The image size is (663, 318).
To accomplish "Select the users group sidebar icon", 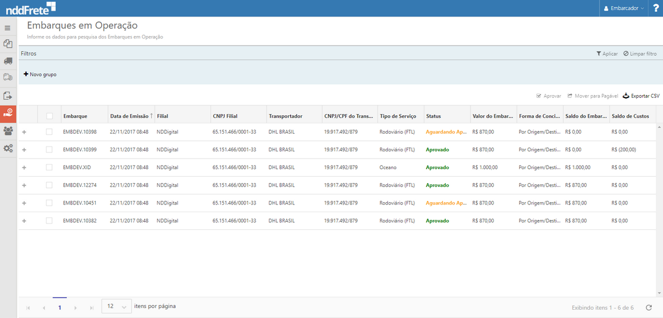I will point(8,131).
